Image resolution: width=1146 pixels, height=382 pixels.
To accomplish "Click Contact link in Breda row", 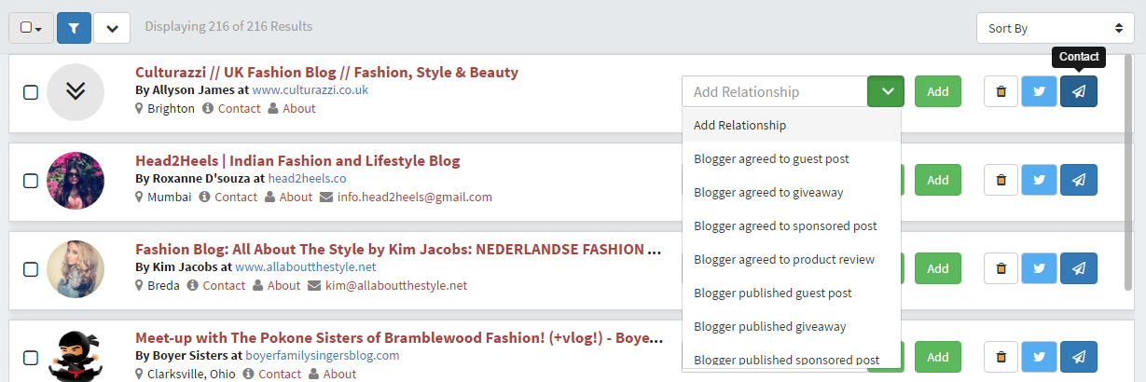I will point(224,285).
